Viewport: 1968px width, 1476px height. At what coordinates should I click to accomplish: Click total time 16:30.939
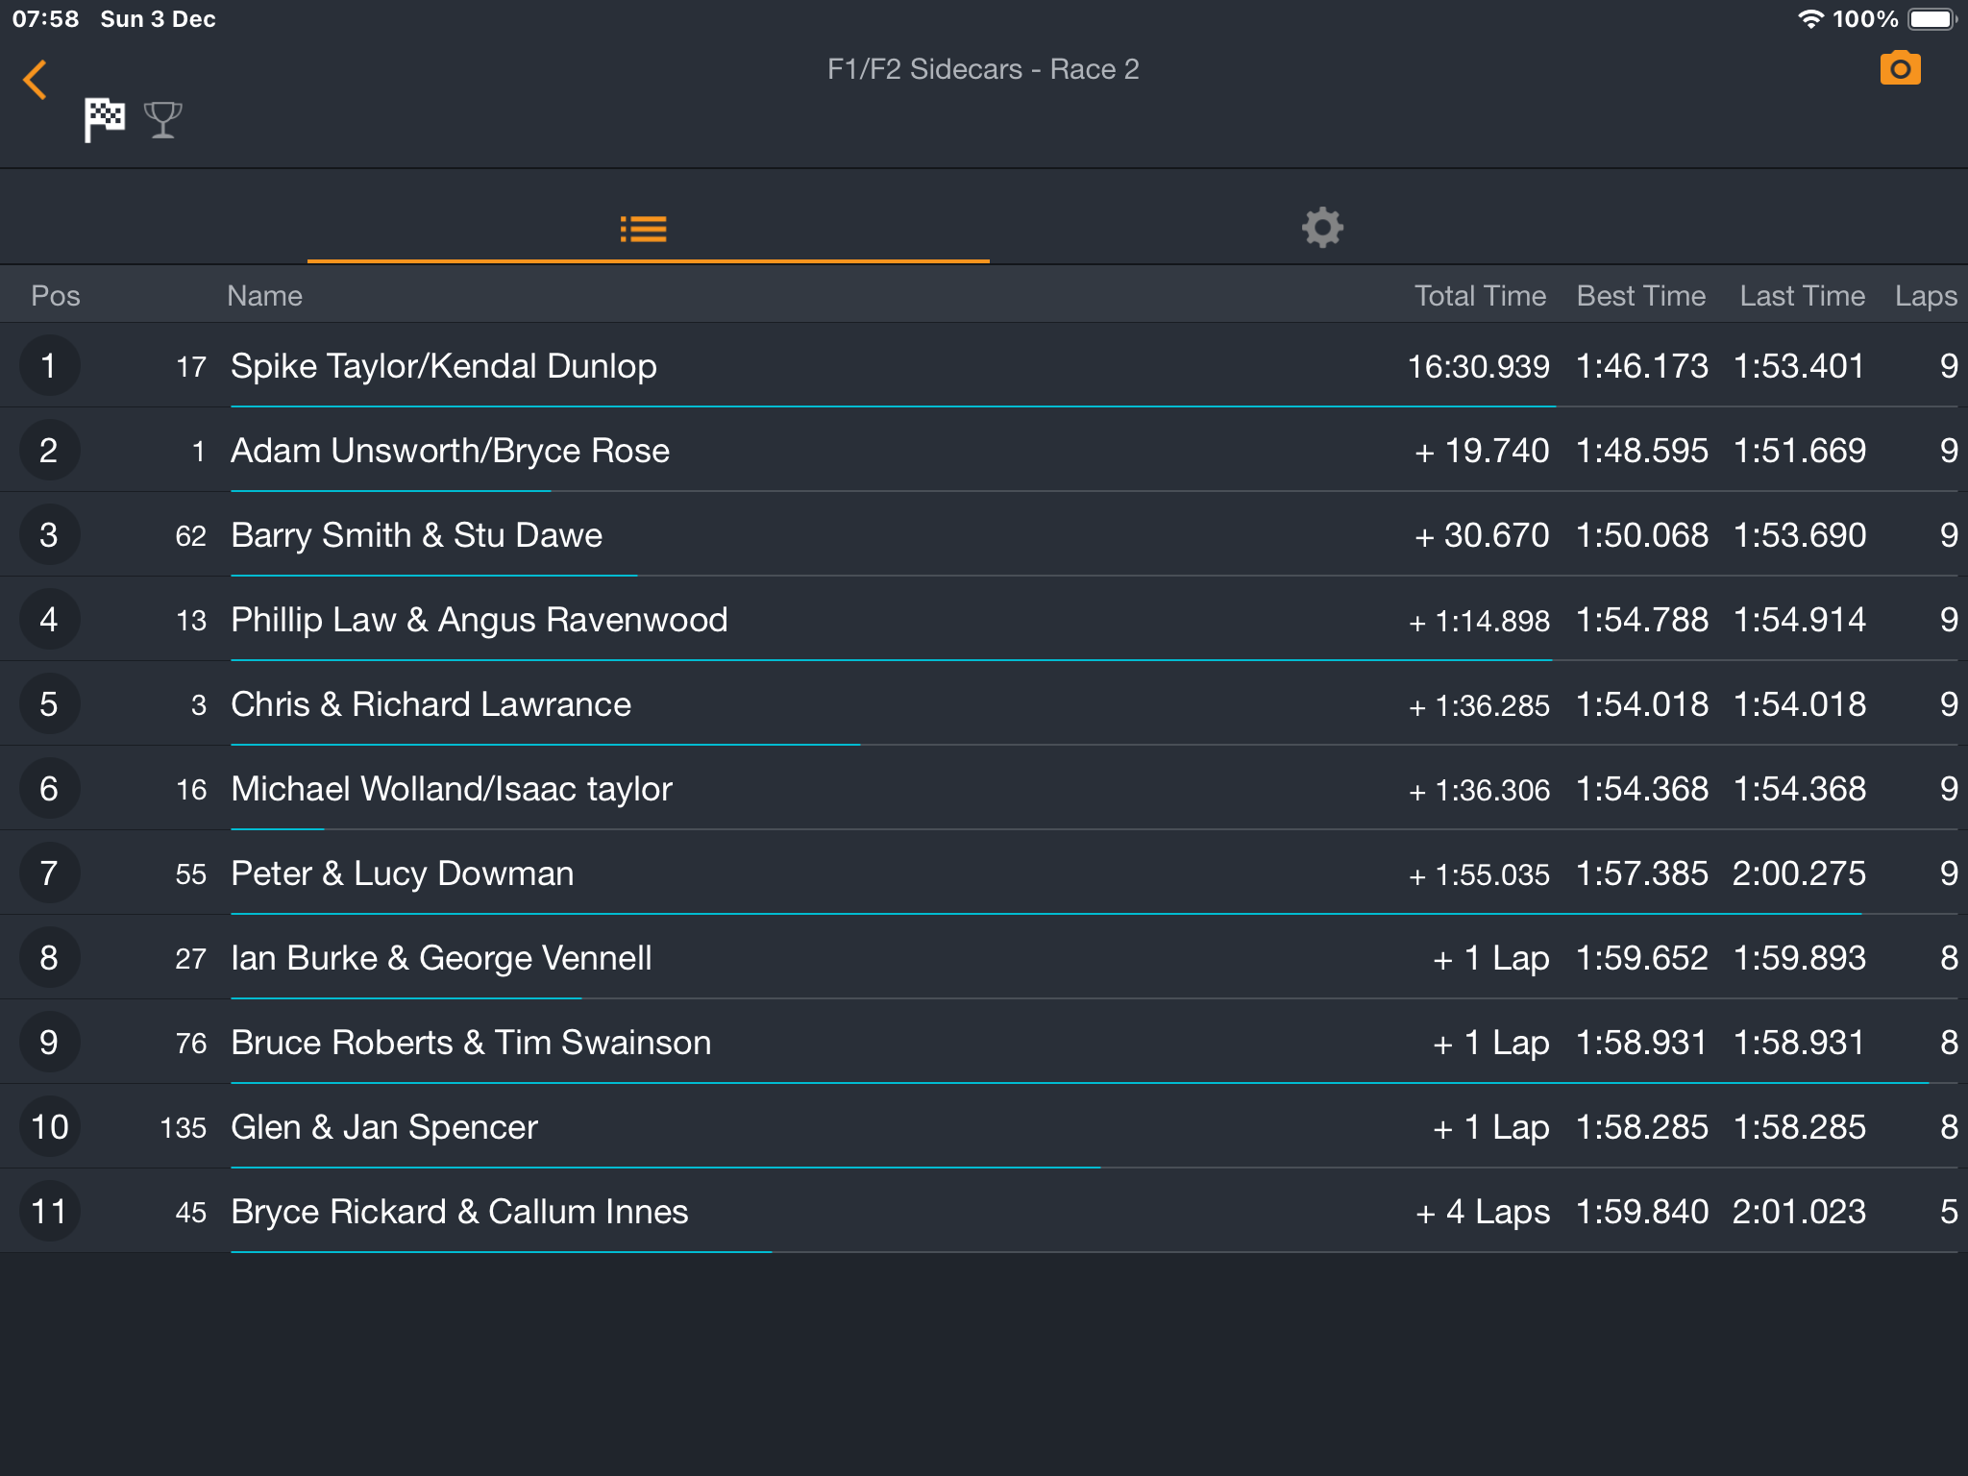(x=1478, y=366)
